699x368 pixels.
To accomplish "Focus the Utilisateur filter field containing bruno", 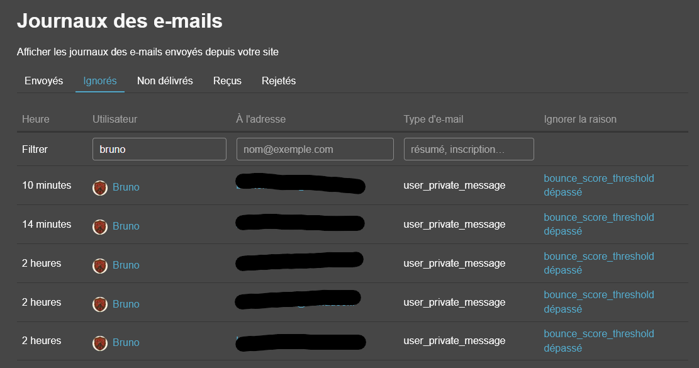I will [159, 149].
